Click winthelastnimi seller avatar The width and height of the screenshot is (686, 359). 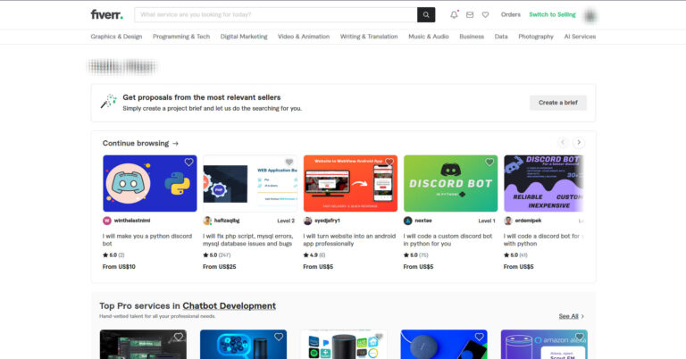click(107, 221)
